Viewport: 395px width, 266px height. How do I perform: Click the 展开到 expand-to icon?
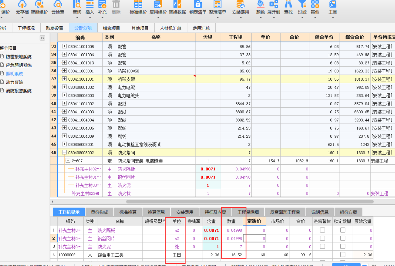[274, 4]
